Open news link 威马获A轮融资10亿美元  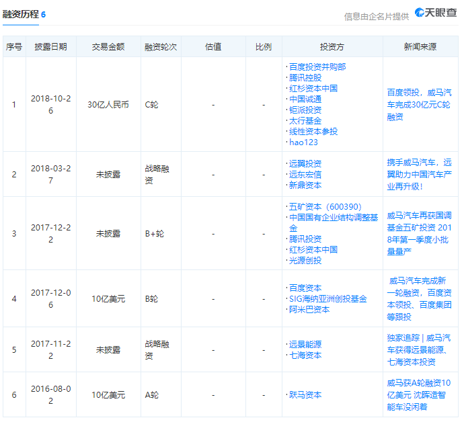click(x=419, y=394)
